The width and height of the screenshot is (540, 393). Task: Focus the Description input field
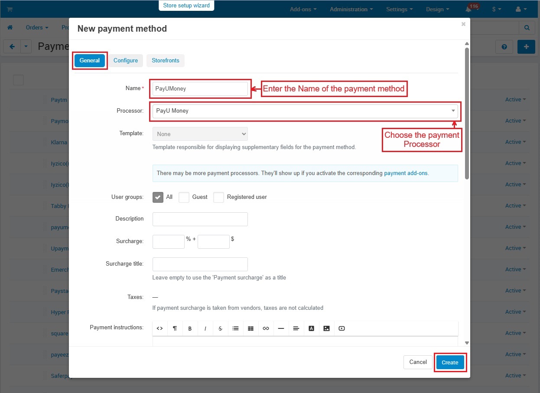click(200, 219)
